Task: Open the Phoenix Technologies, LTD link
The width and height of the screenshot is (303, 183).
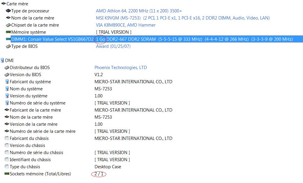Action: (121, 68)
